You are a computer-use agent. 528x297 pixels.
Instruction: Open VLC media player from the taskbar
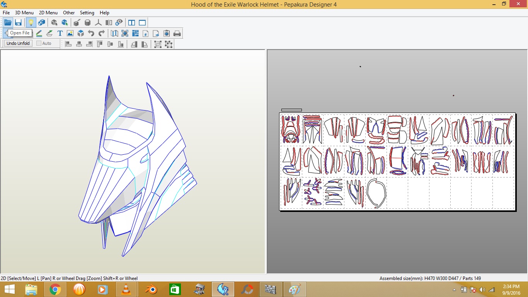point(127,289)
